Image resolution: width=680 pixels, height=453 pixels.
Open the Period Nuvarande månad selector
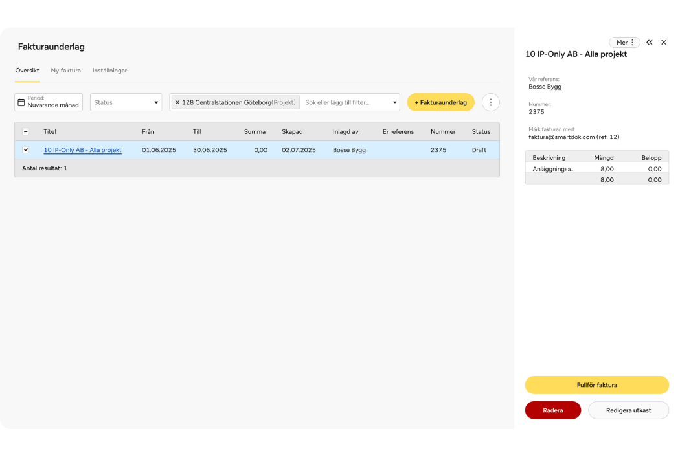click(49, 102)
